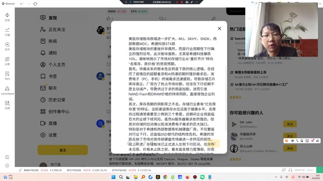The height and width of the screenshot is (181, 323).
Task: Follow 币圈链丹师 with the 关注 button
Action: (290, 136)
